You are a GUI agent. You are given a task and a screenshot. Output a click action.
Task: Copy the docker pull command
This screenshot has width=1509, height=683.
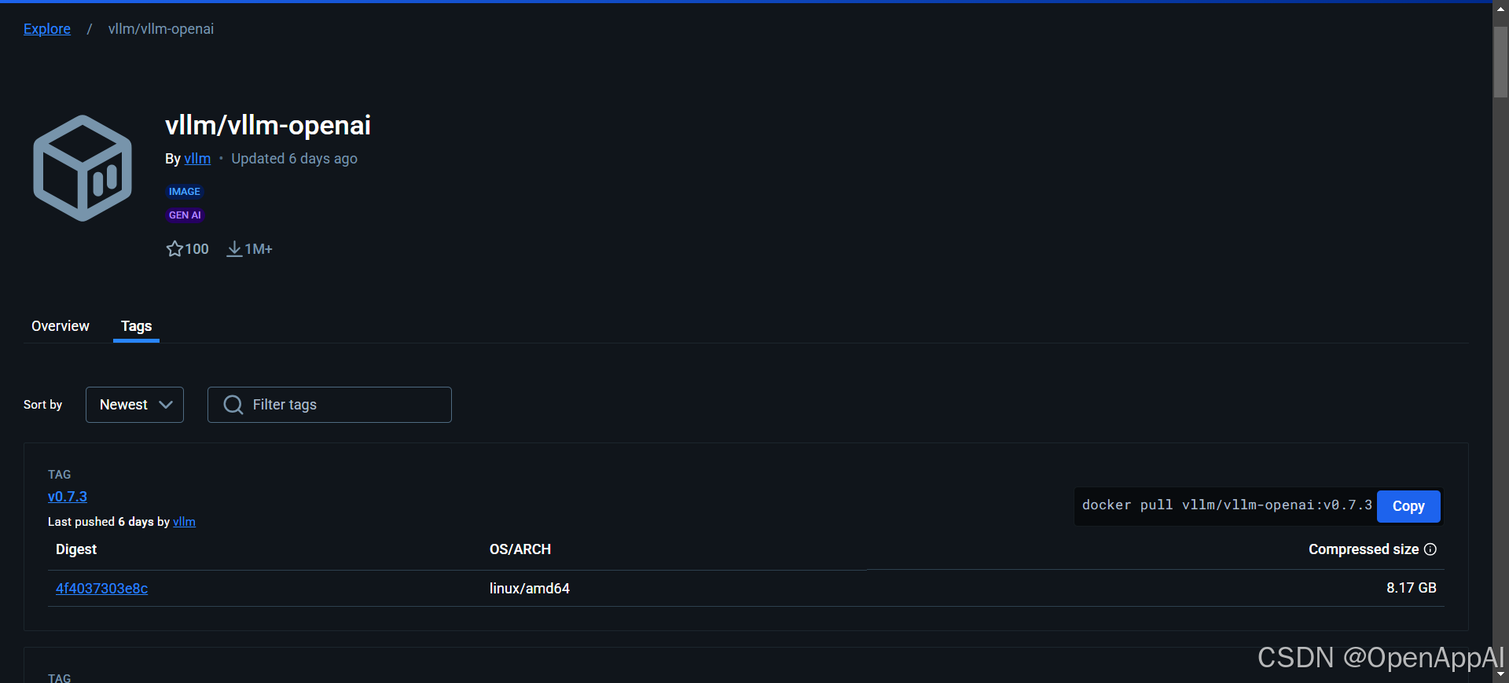(x=1408, y=506)
